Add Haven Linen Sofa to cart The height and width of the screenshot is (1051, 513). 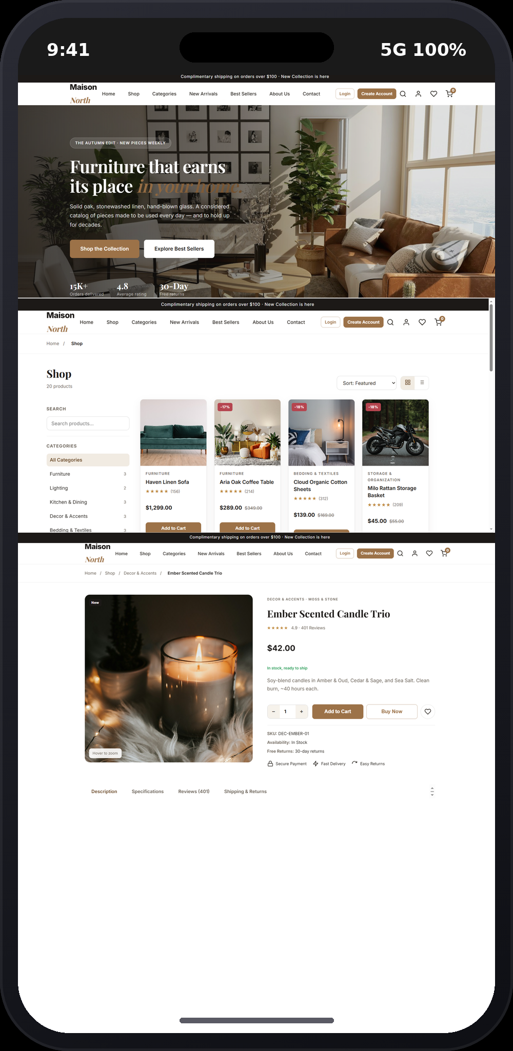[x=173, y=528]
